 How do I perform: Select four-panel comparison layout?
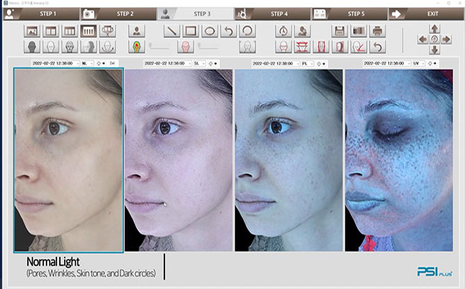click(88, 31)
